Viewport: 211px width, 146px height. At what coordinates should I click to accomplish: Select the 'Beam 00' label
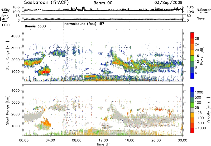tap(103, 3)
